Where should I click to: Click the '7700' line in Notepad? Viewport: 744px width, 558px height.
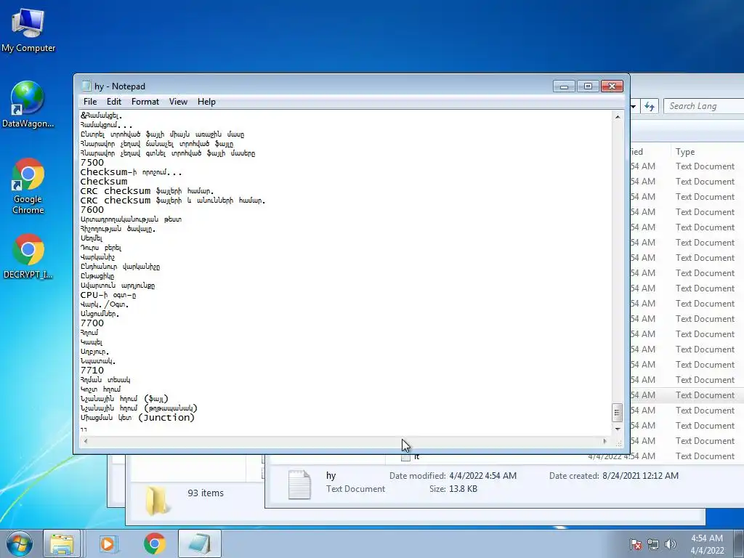(x=92, y=323)
